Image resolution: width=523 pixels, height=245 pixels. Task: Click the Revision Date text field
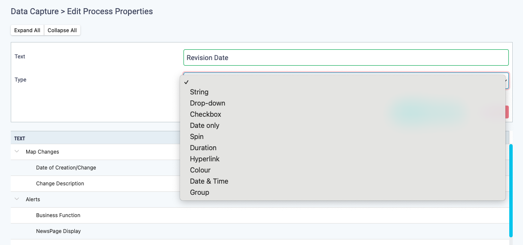point(346,57)
